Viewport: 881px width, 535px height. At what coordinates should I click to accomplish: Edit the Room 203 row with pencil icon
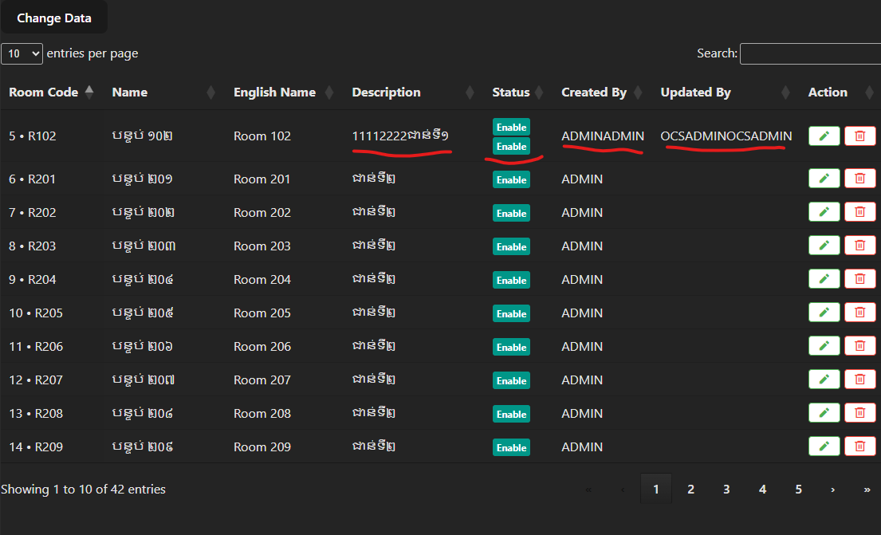tap(824, 246)
